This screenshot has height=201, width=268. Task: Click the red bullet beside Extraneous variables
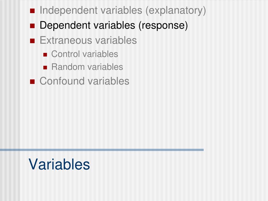point(32,41)
